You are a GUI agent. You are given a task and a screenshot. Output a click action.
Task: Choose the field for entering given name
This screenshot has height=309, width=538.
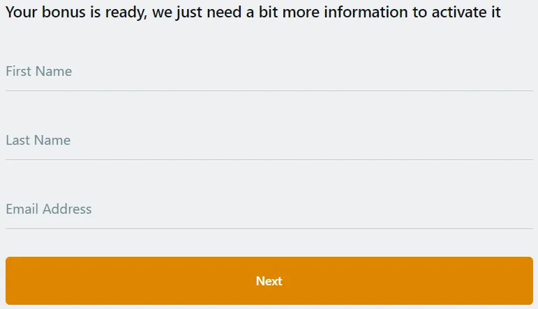click(269, 72)
